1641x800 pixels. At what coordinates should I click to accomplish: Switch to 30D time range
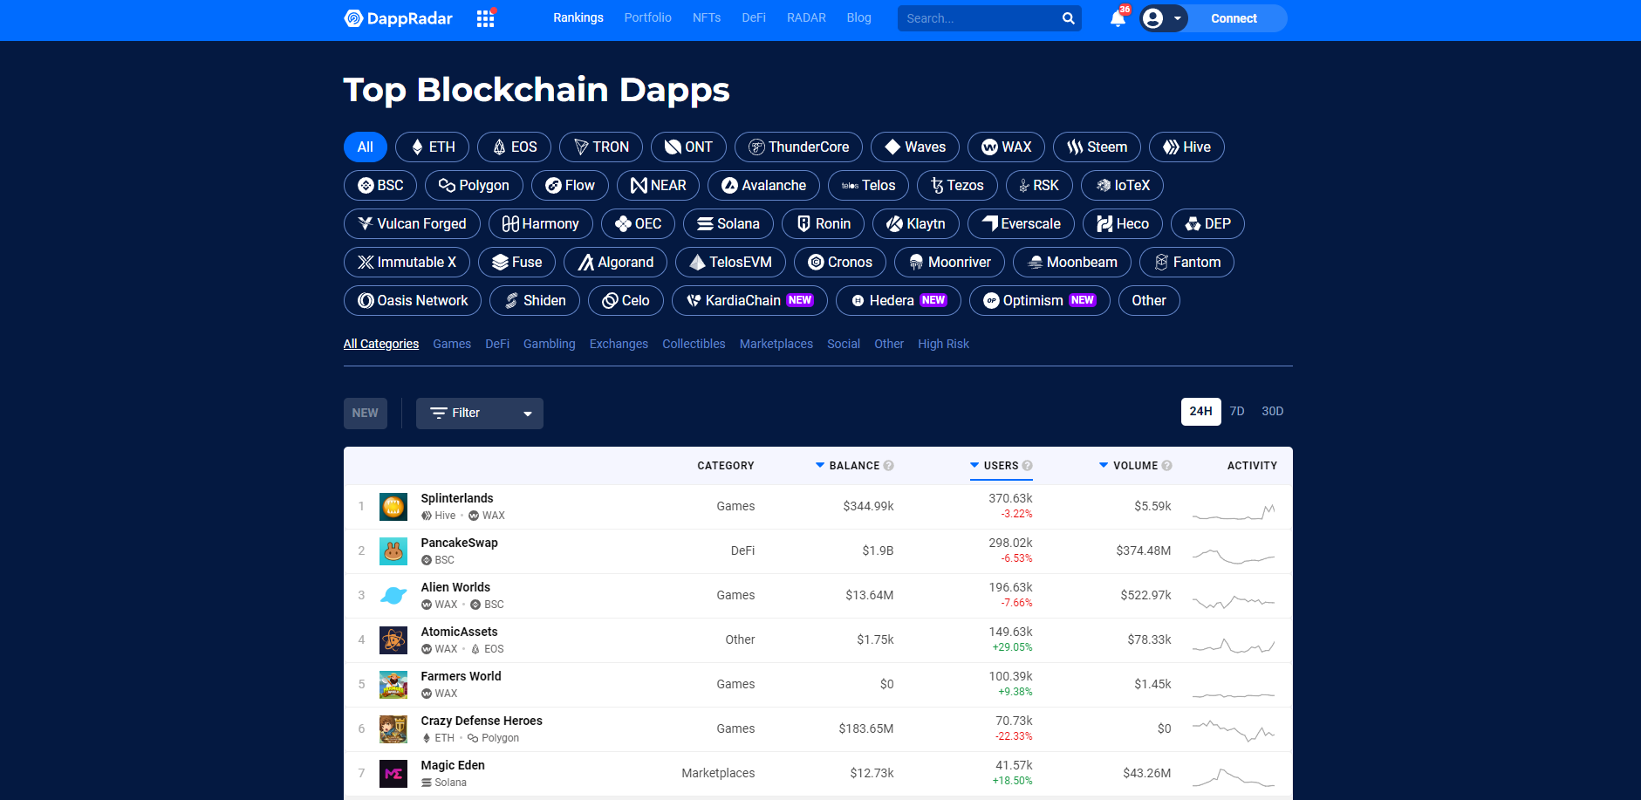pyautogui.click(x=1273, y=412)
